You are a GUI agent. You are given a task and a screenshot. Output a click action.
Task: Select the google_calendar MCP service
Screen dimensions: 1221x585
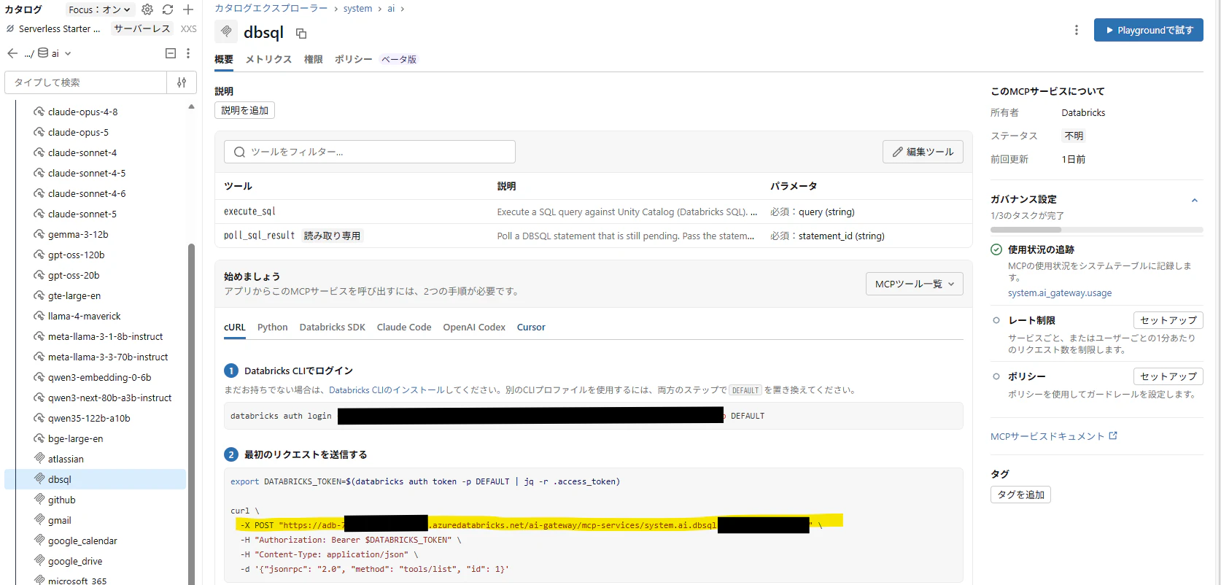(x=82, y=541)
